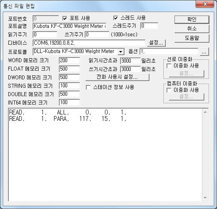Enable 이중화 사용 under 컴퓨터 이중화
Image resolution: width=217 pixels, height=209 pixels.
pyautogui.click(x=169, y=90)
